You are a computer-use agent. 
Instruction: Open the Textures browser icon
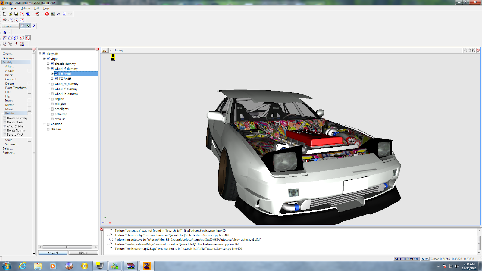click(53, 14)
